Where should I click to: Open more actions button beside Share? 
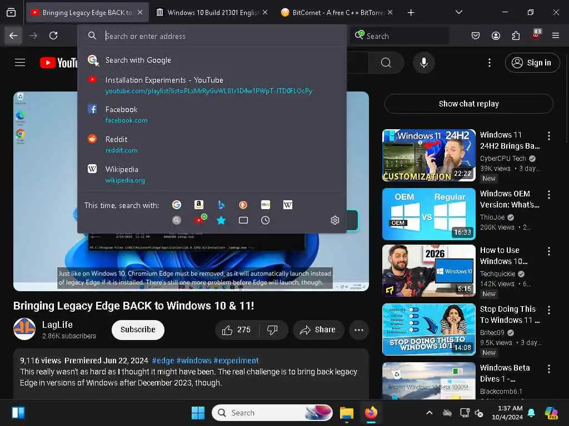359,330
